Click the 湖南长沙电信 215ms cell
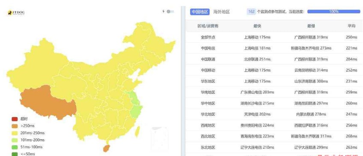363x156 pixels. (257, 103)
